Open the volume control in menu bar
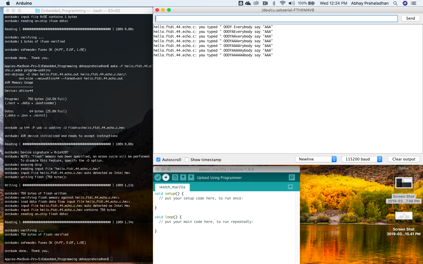 click(292, 3)
